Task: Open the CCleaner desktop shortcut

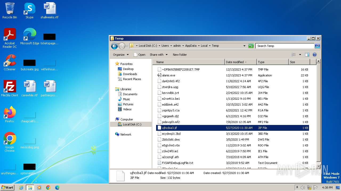Action: click(x=10, y=63)
